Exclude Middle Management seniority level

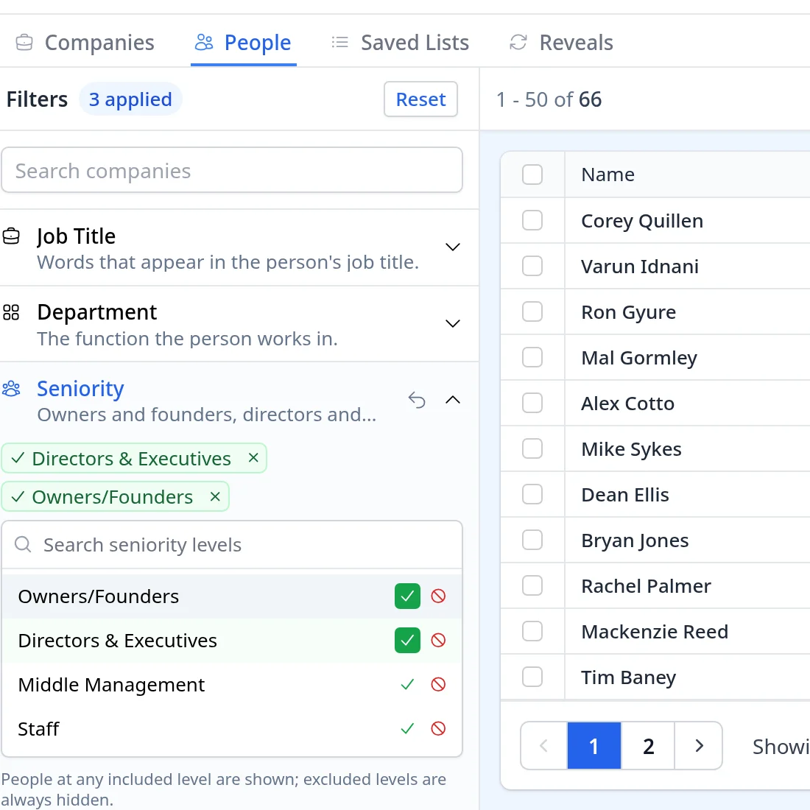438,685
